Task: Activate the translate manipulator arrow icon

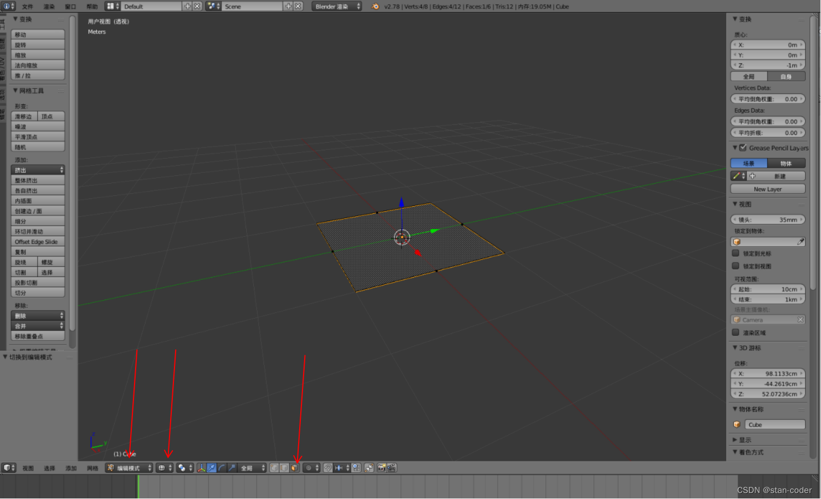Action: pos(212,467)
